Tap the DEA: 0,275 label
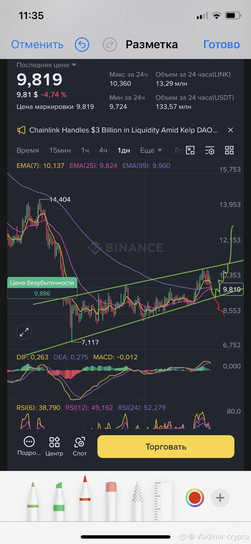 [71, 357]
